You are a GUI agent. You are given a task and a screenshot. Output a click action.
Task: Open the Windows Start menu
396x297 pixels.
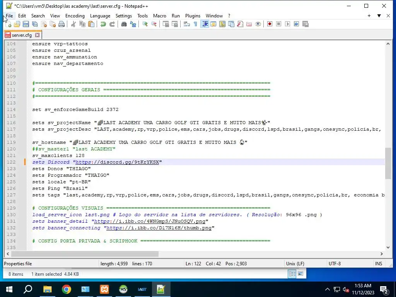coord(9,289)
